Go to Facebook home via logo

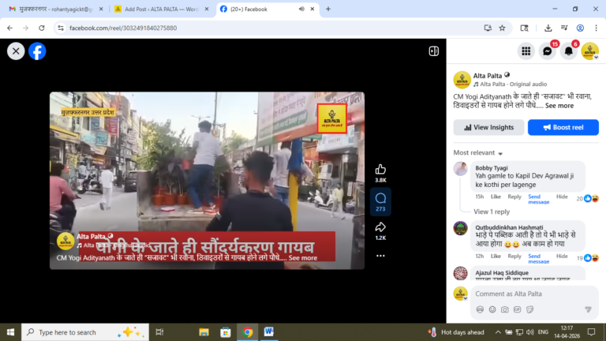click(37, 51)
